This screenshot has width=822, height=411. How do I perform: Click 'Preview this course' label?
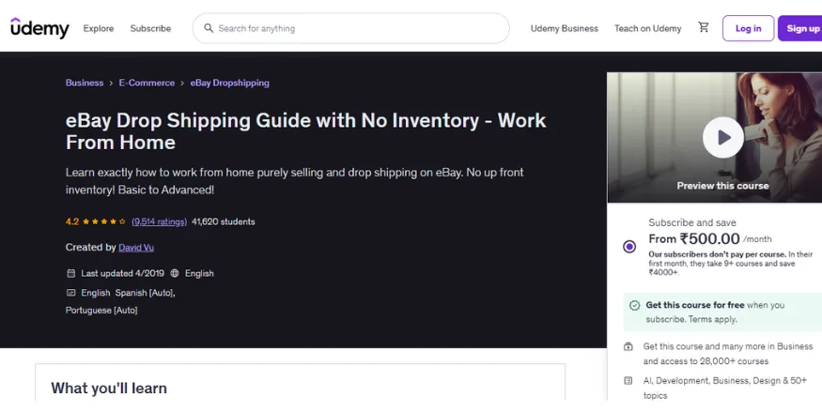pyautogui.click(x=723, y=186)
